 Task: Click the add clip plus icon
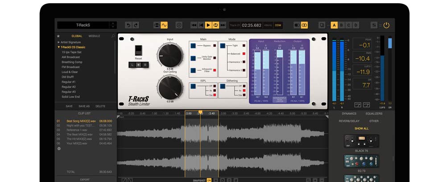[59, 149]
